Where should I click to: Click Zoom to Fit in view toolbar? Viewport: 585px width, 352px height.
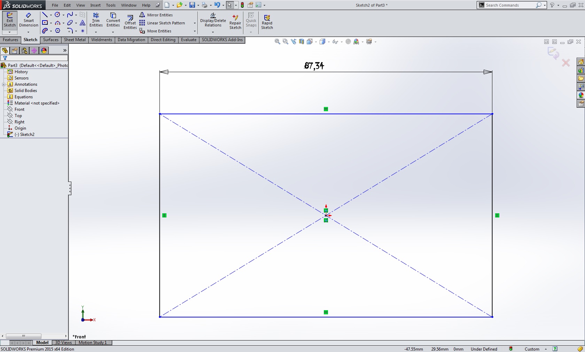[x=277, y=42]
